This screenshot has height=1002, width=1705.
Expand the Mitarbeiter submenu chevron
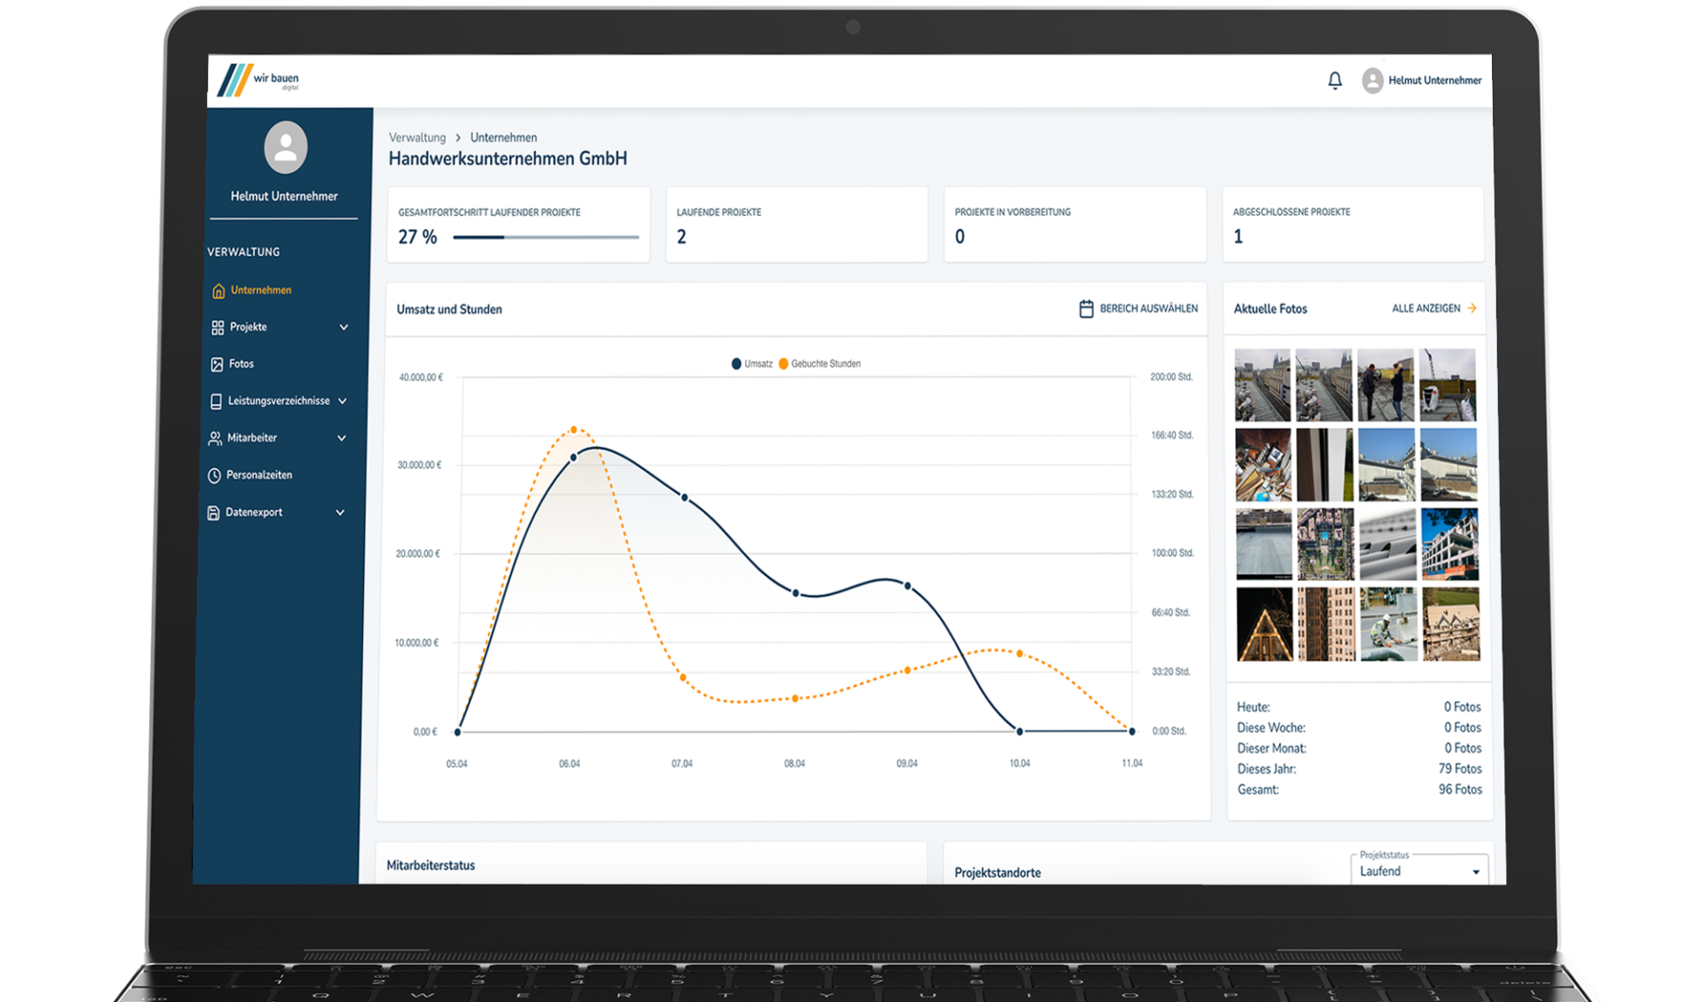[342, 439]
